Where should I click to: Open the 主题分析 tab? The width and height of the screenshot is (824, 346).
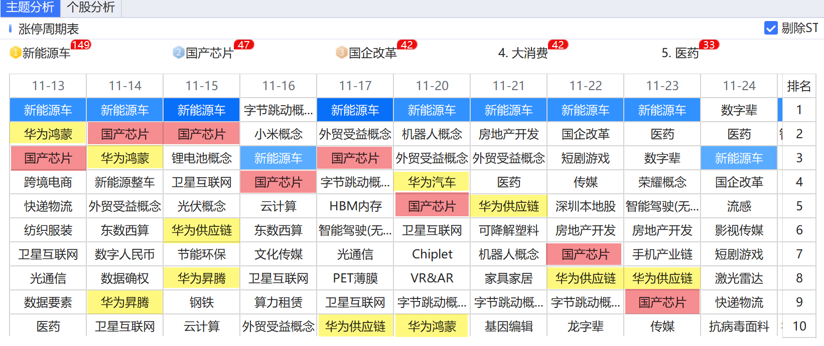(x=30, y=8)
